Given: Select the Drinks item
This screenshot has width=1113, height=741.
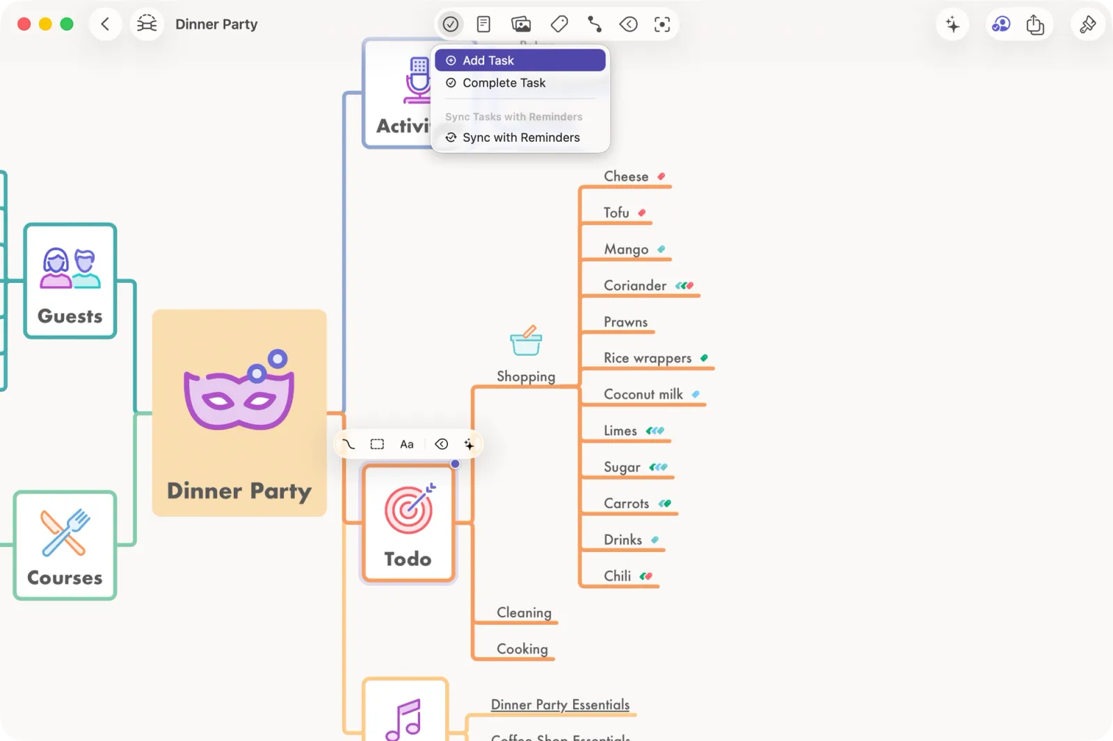Looking at the screenshot, I should click(623, 539).
